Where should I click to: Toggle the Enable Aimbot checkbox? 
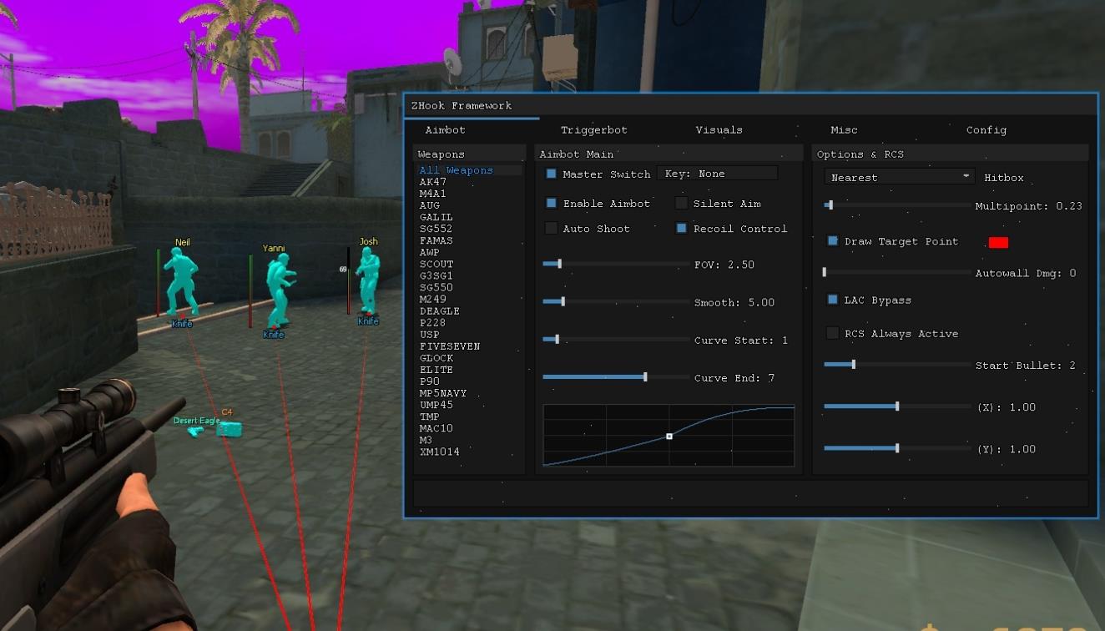(551, 203)
